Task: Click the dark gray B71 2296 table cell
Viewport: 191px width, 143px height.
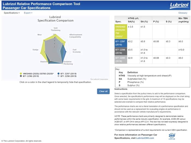Action: click(120, 51)
